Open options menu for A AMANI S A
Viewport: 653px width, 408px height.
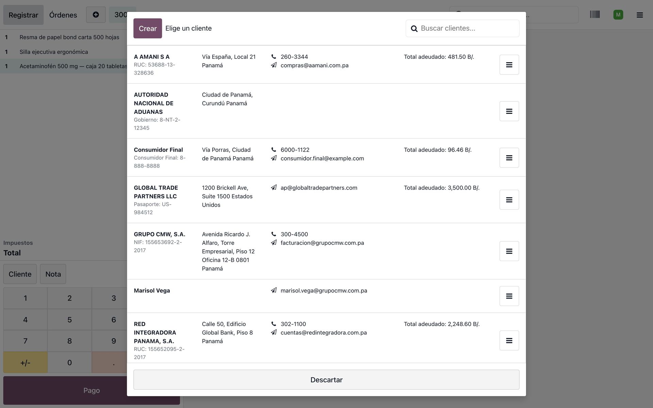(509, 65)
